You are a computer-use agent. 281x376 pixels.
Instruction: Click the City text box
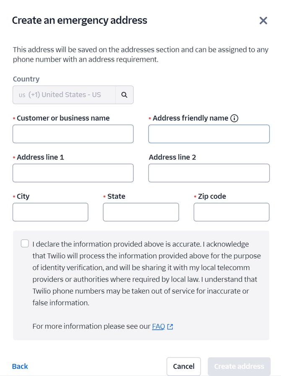coord(50,212)
